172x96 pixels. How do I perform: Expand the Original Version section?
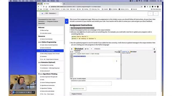click(x=113, y=94)
